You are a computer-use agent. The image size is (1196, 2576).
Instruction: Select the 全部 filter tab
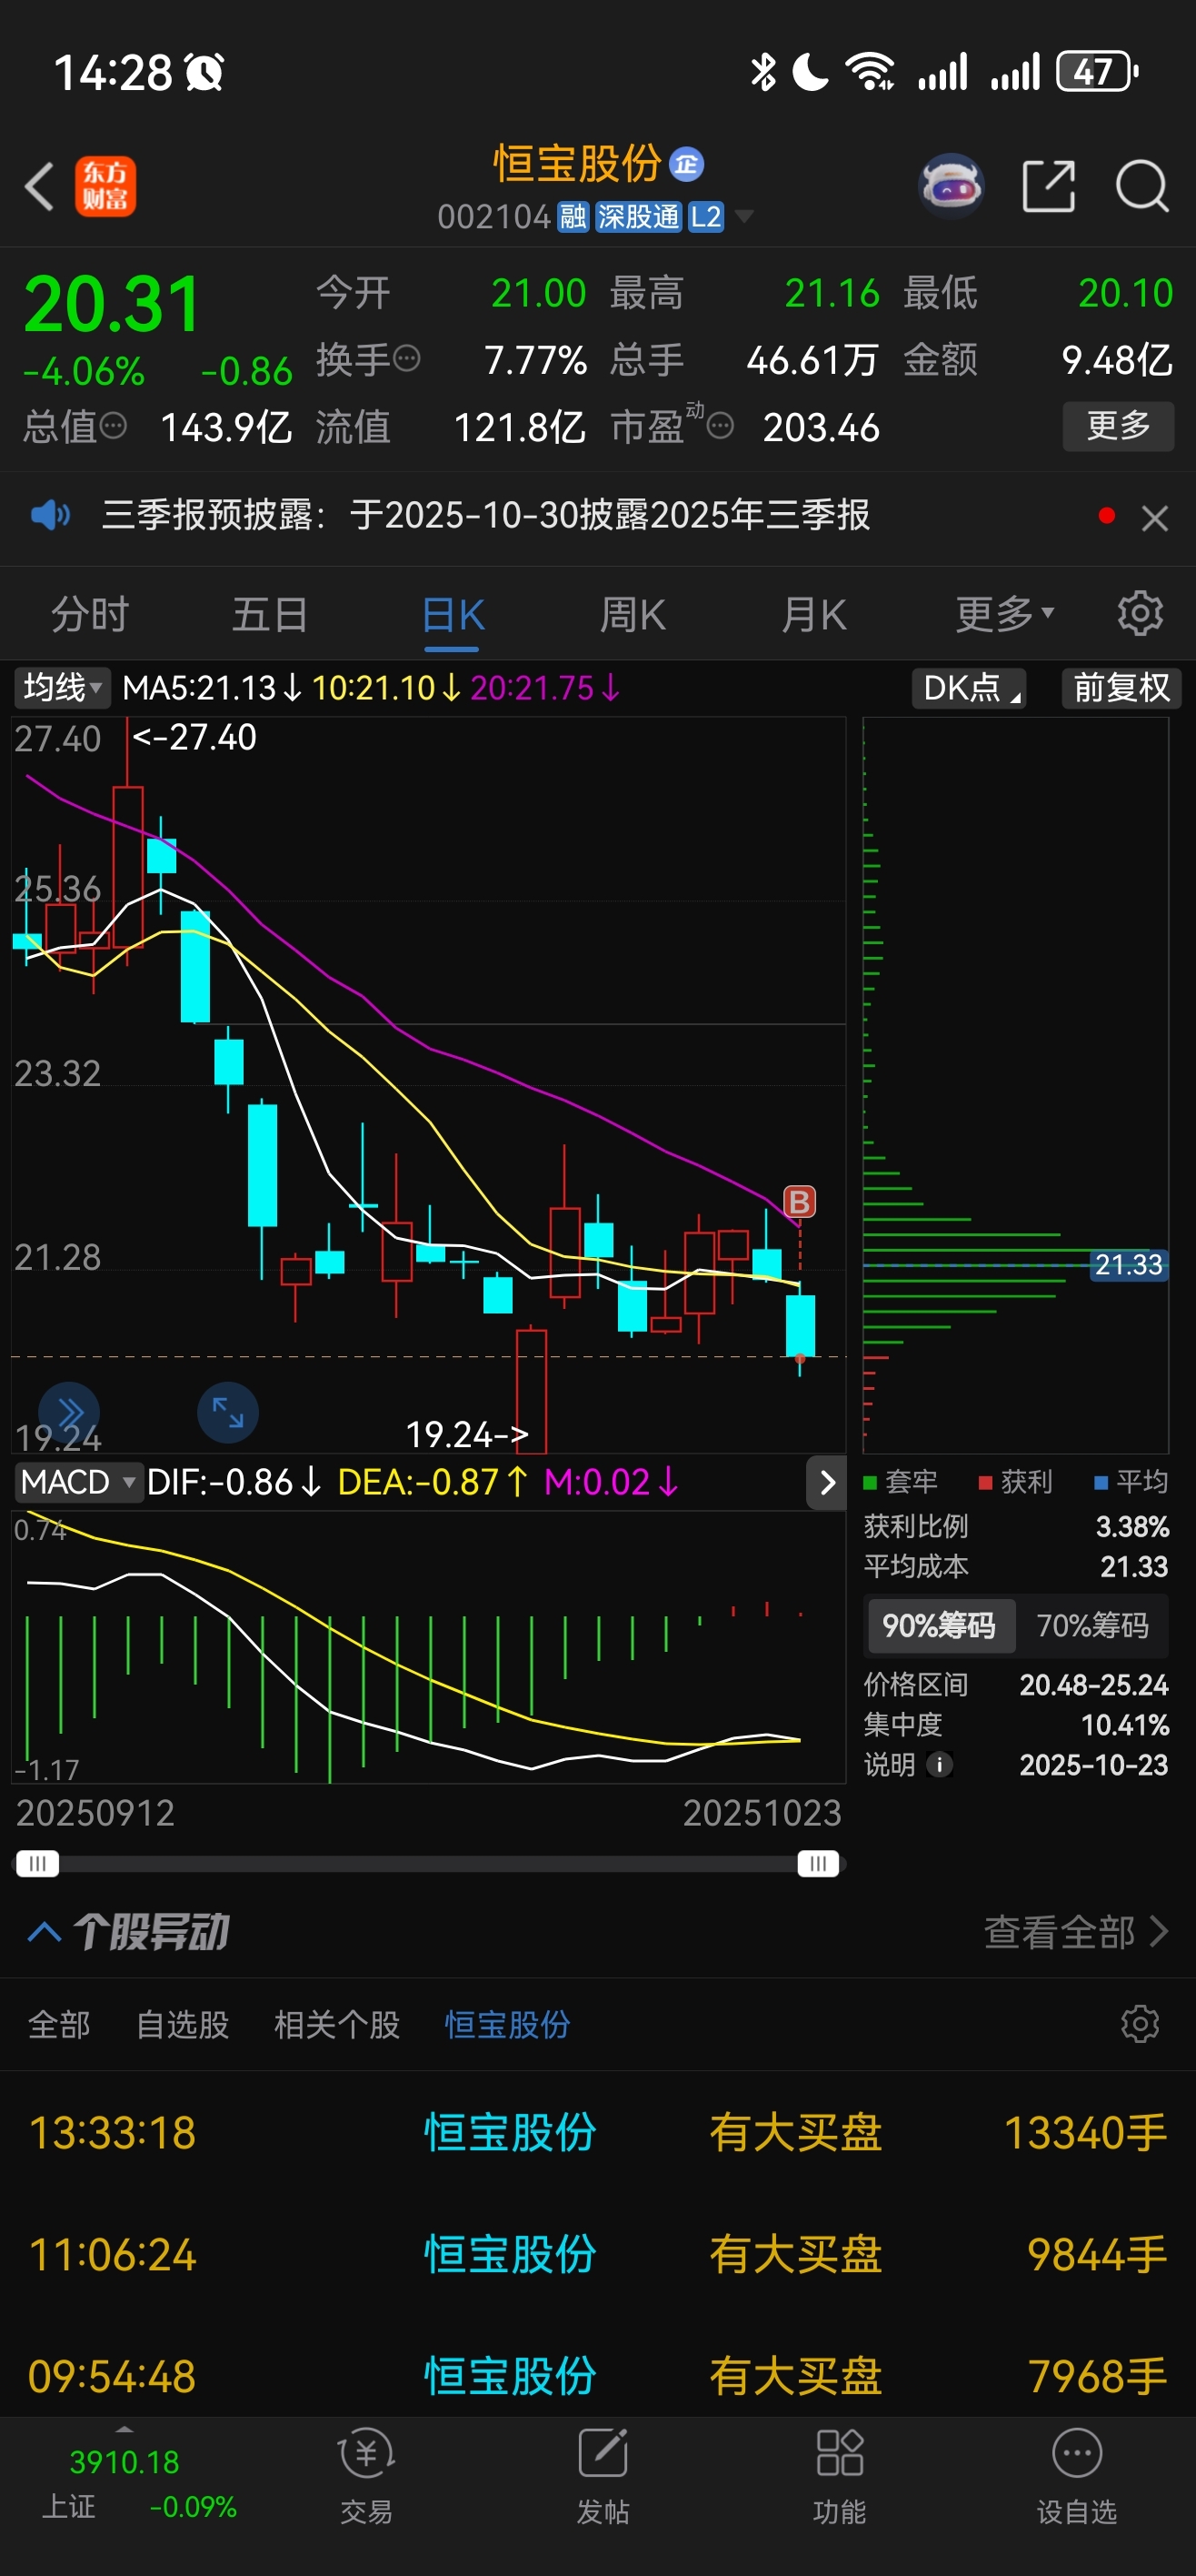click(59, 2025)
